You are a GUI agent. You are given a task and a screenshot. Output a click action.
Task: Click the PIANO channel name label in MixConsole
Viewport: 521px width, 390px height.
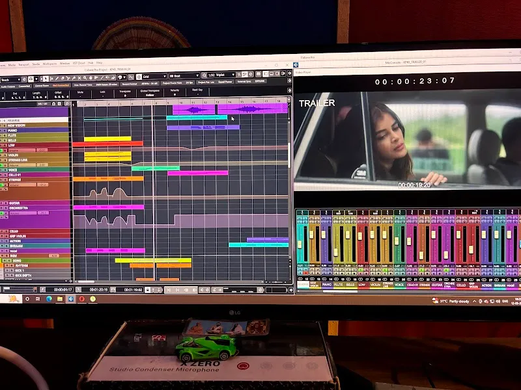click(327, 285)
